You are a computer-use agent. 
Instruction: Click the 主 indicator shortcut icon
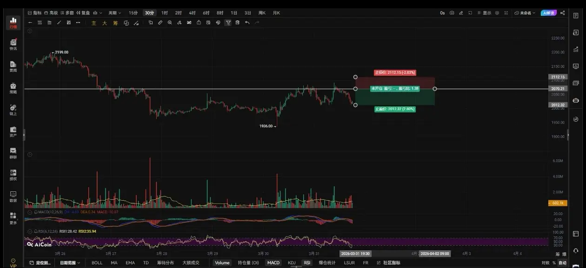pyautogui.click(x=94, y=23)
